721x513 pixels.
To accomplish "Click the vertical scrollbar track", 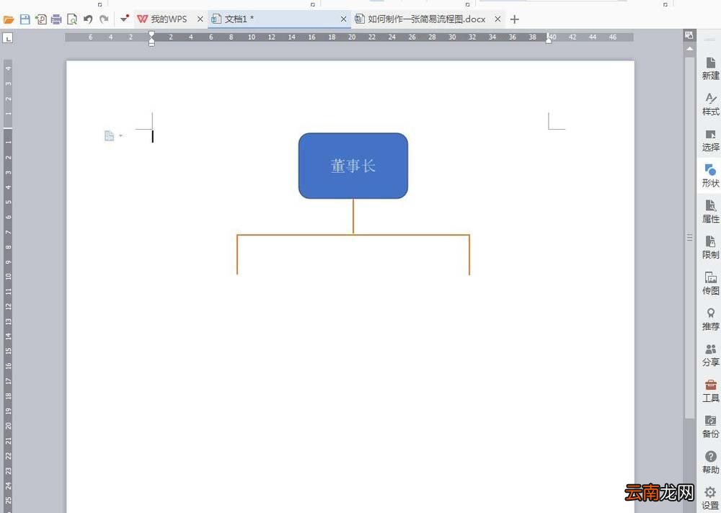I will tap(689, 464).
